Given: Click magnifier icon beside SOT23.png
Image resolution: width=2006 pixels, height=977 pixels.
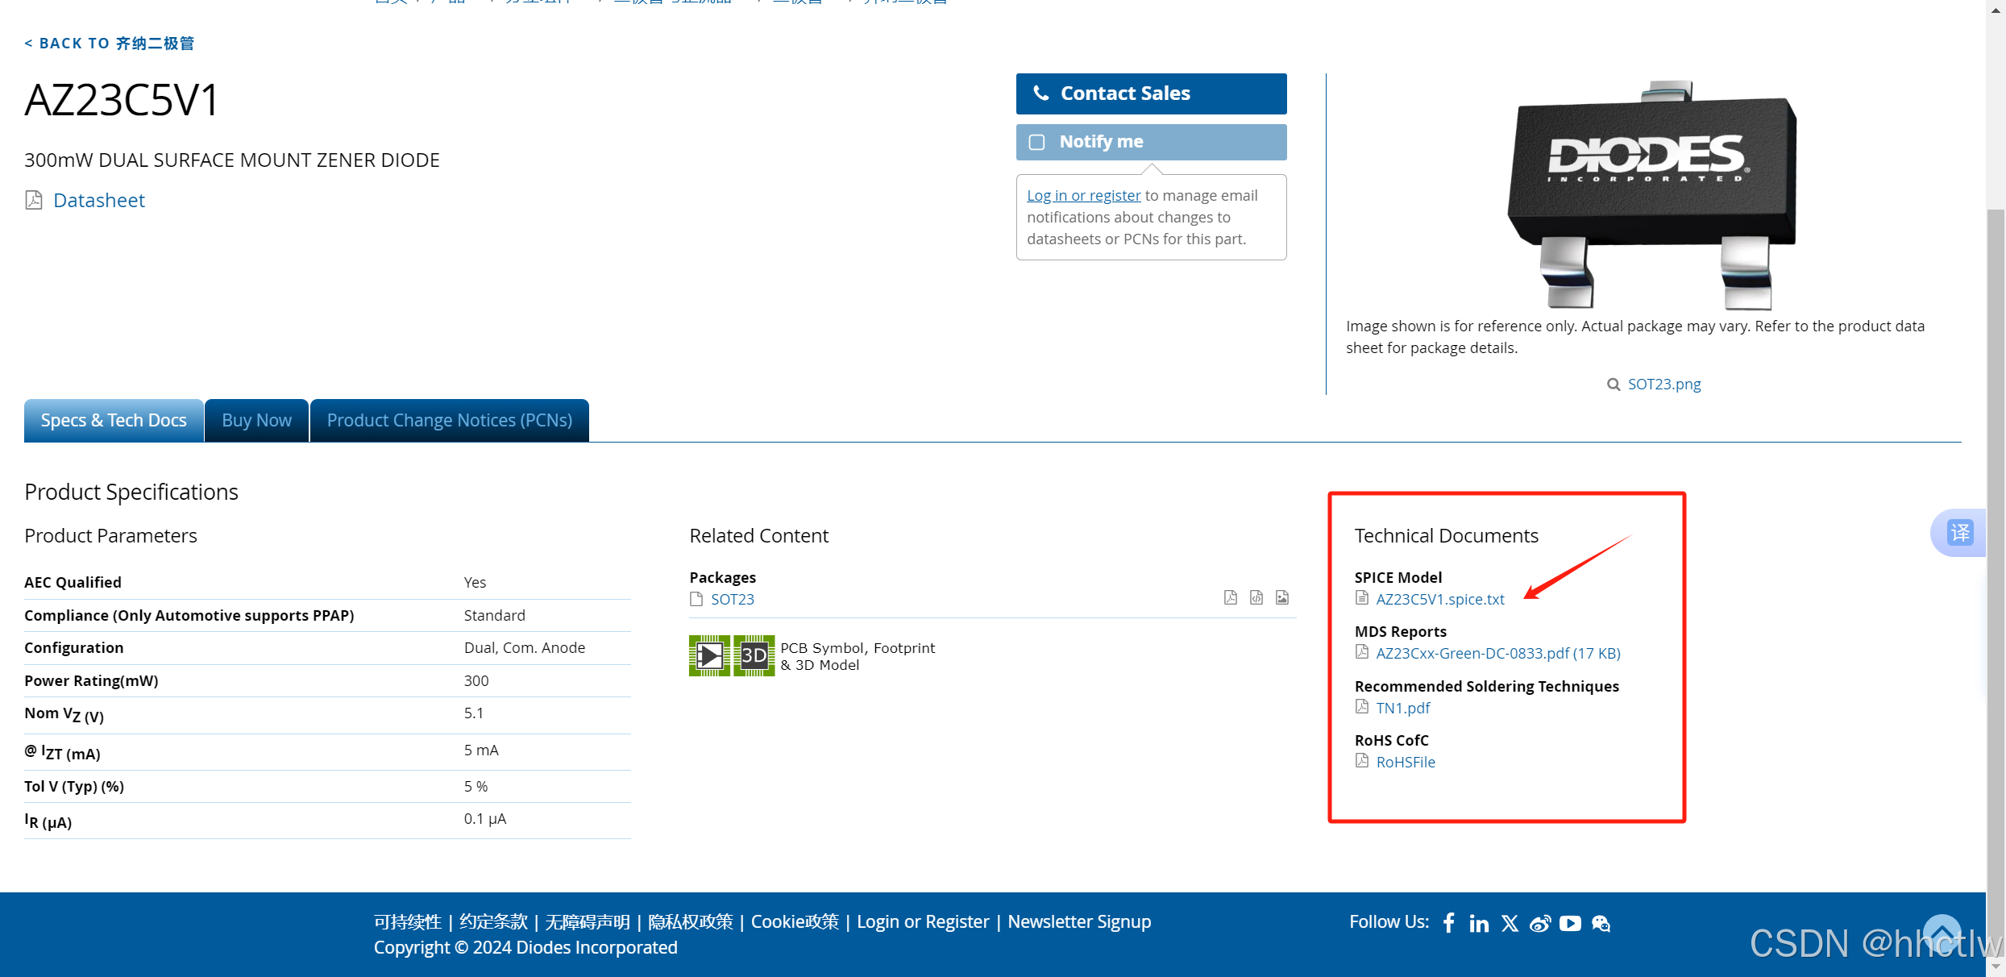Looking at the screenshot, I should tap(1614, 385).
